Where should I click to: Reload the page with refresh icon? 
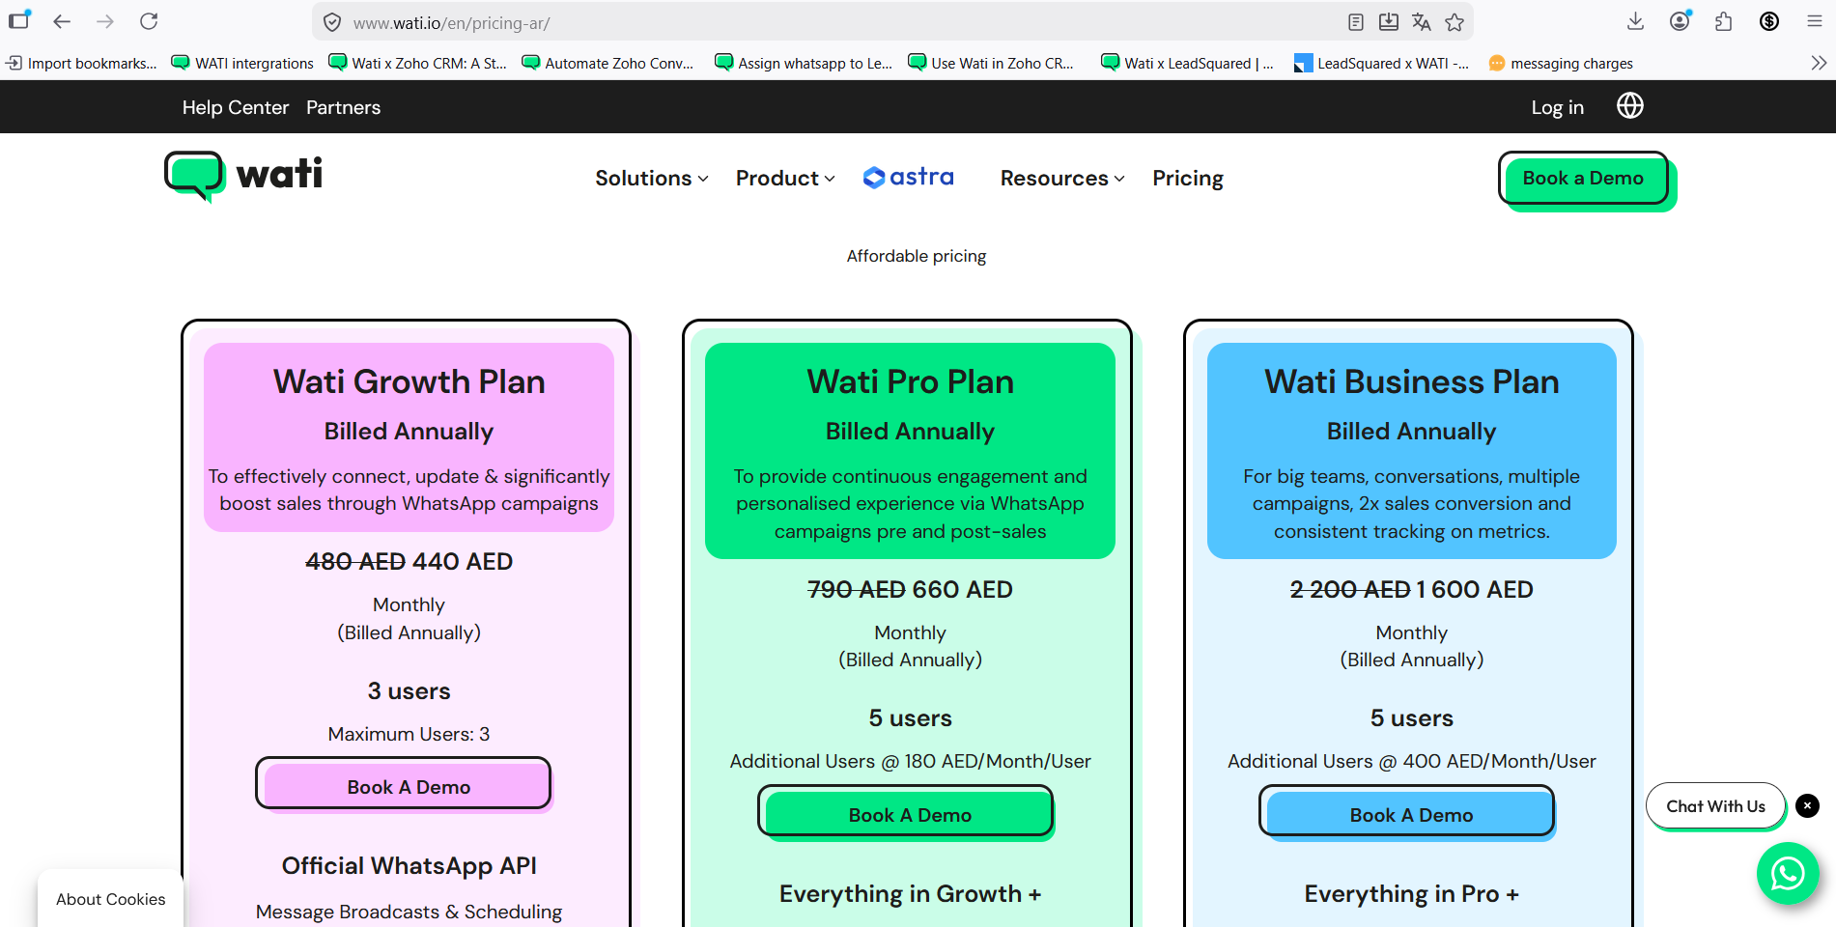pyautogui.click(x=149, y=21)
